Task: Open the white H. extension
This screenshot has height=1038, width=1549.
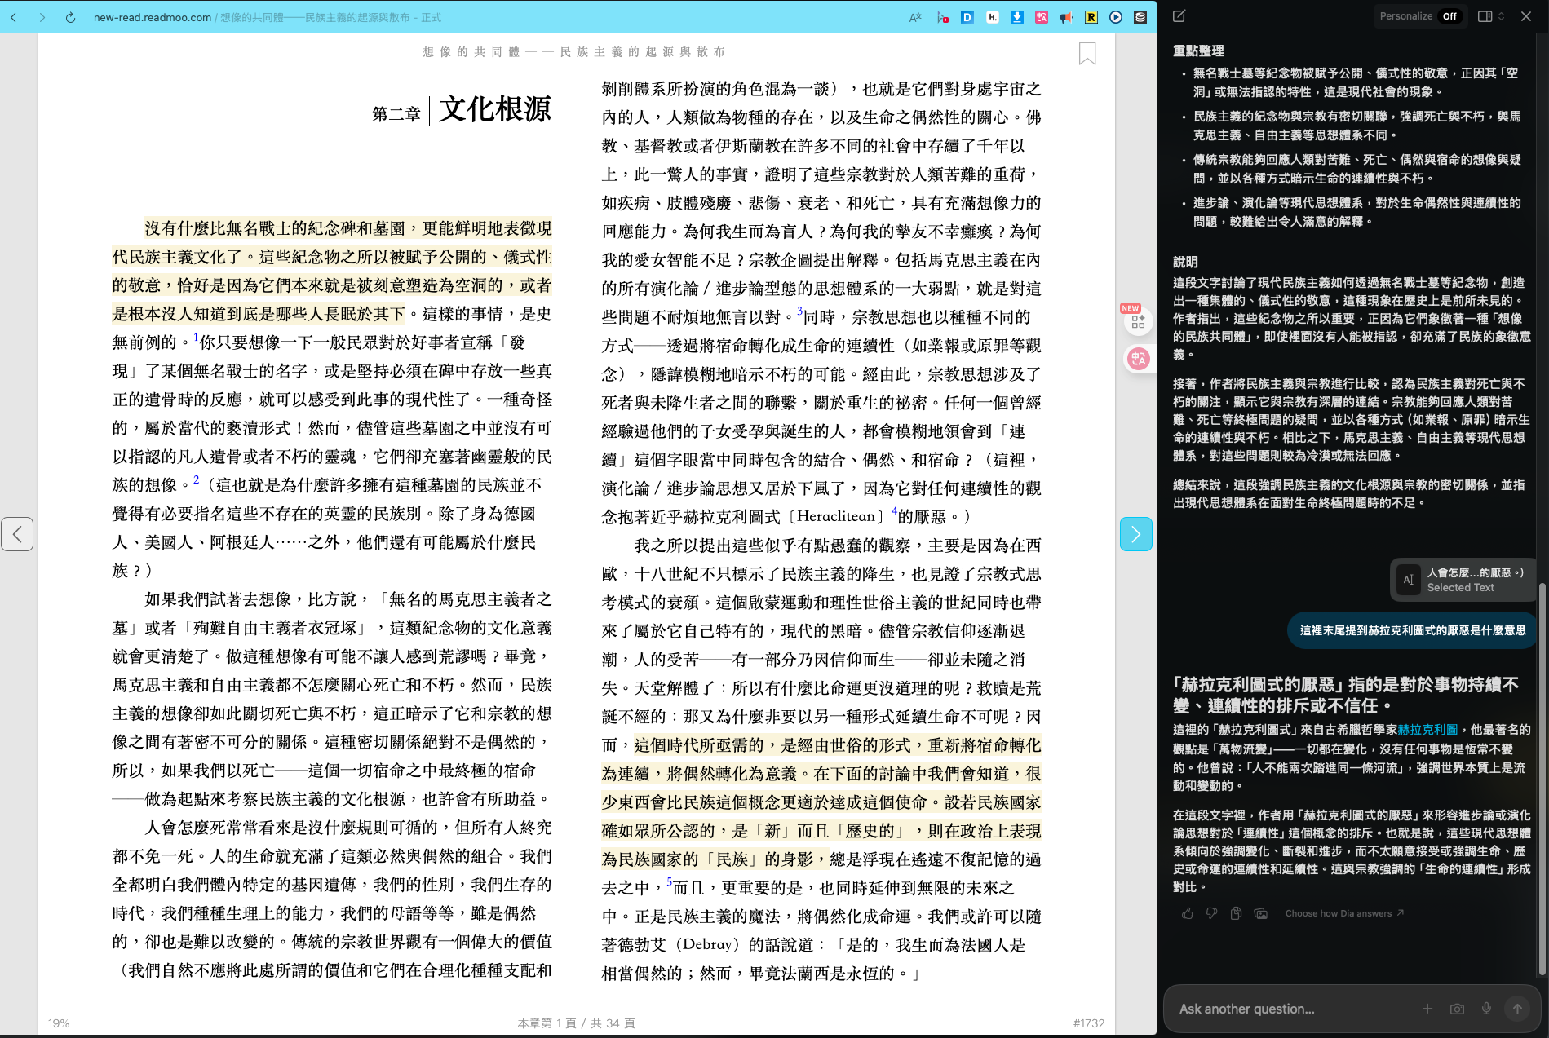Action: click(x=993, y=17)
